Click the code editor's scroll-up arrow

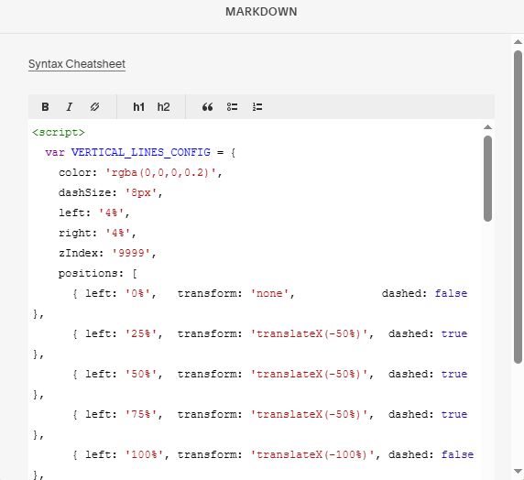click(487, 127)
